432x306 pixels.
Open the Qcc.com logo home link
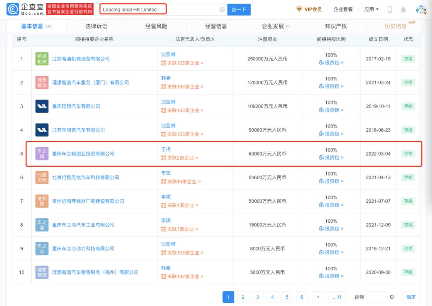[25, 9]
